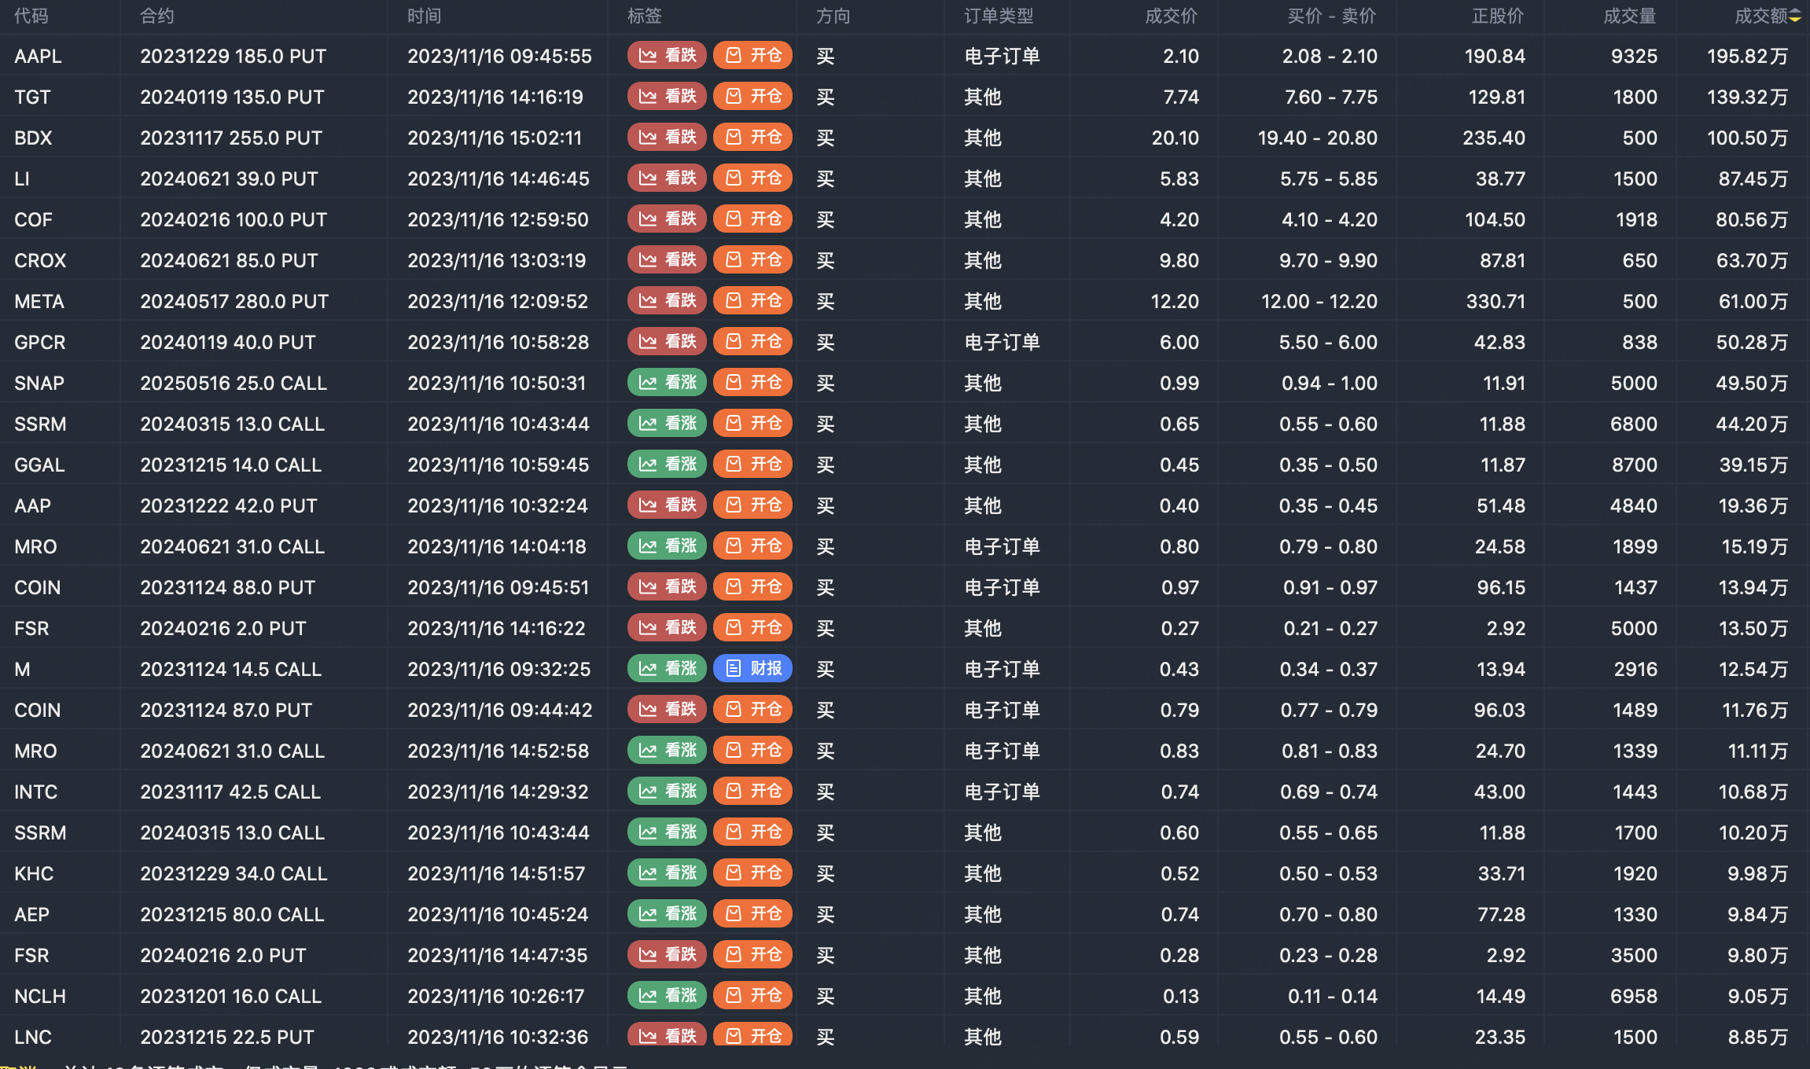Screen dimensions: 1810x1069
Task: Click the 看跌 tag in the CROX row
Action: click(x=667, y=259)
